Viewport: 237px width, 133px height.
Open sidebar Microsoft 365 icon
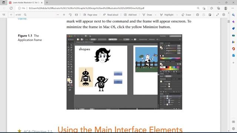pos(233,49)
